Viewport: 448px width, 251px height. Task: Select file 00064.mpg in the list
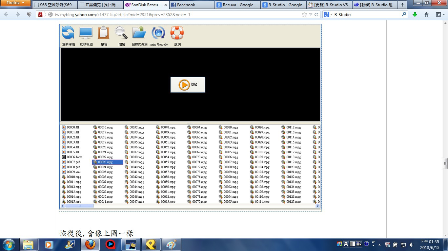pos(197,127)
